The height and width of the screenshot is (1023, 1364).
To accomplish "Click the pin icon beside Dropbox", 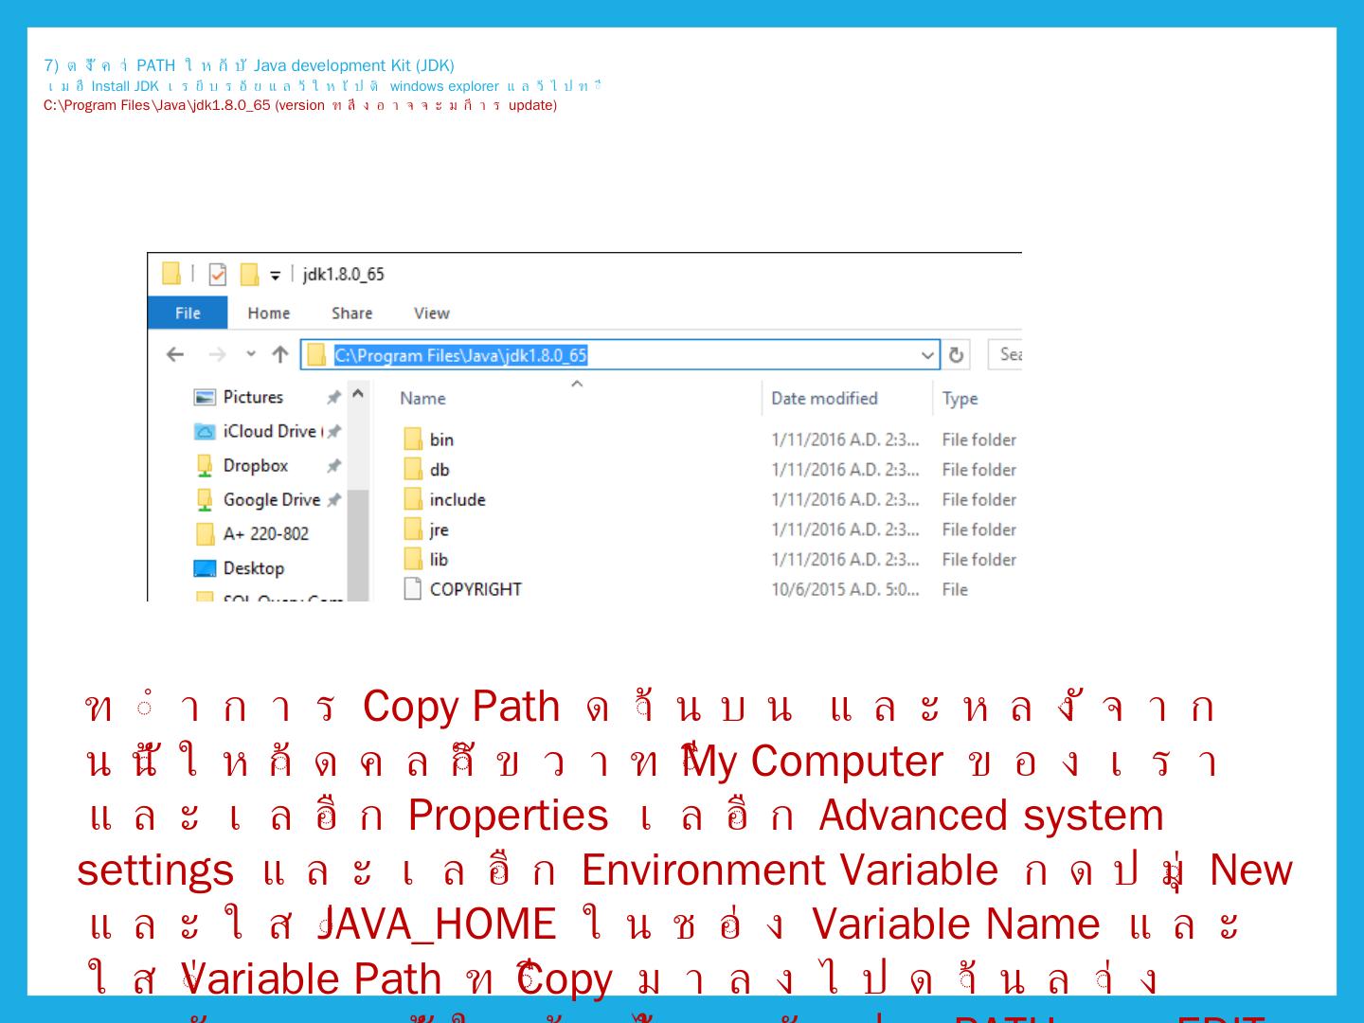I will [x=333, y=466].
